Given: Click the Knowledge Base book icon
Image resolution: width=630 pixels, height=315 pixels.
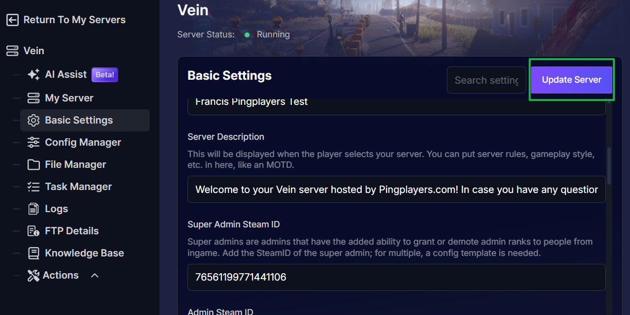Looking at the screenshot, I should pyautogui.click(x=33, y=253).
